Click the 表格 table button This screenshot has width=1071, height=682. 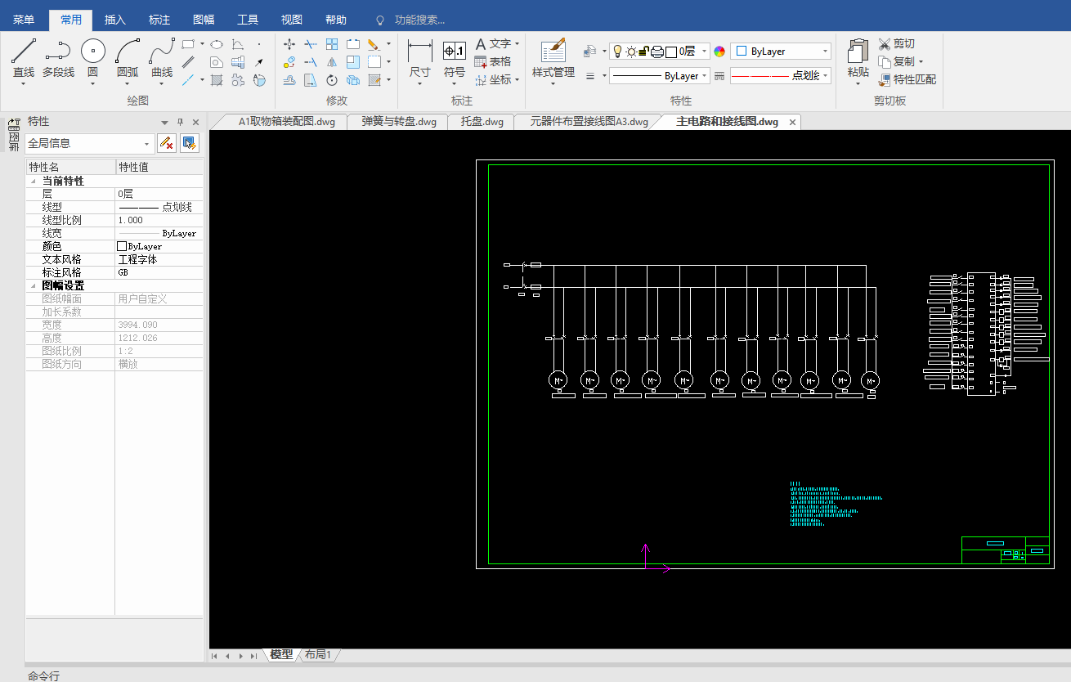pyautogui.click(x=493, y=61)
